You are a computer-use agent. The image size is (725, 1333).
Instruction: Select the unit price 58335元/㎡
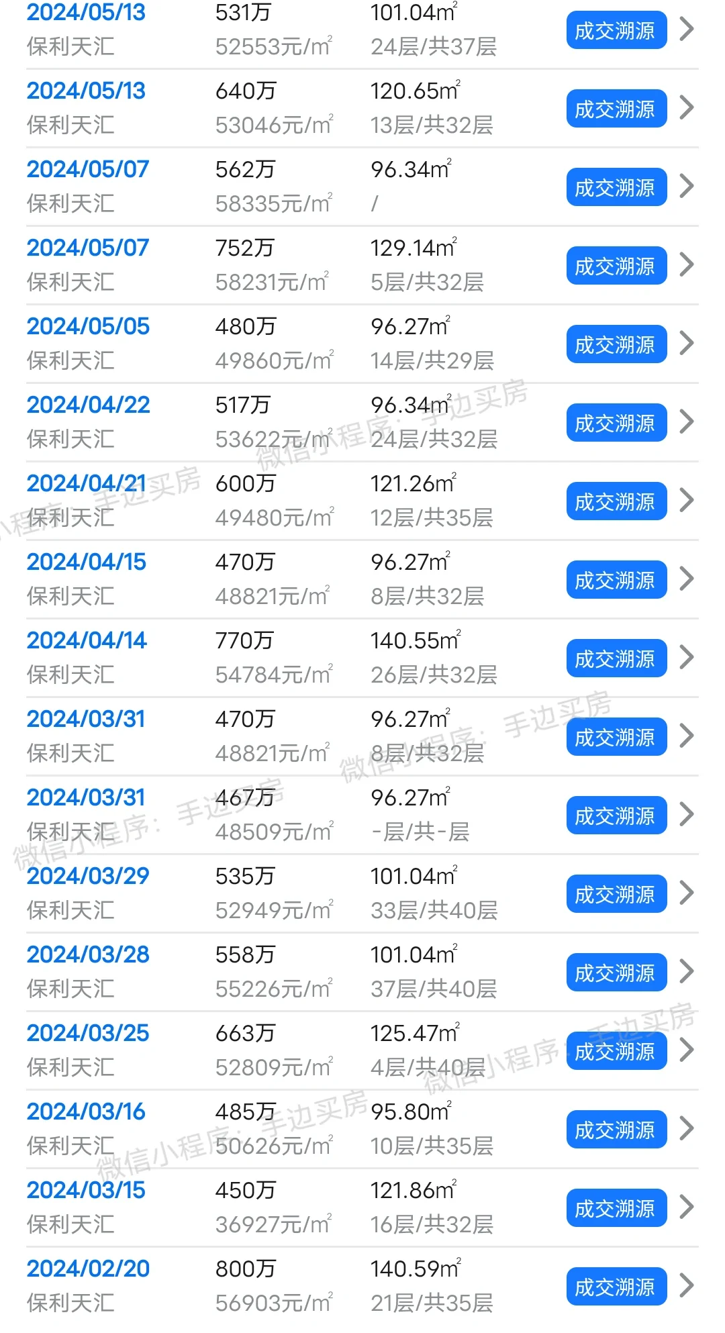(274, 203)
